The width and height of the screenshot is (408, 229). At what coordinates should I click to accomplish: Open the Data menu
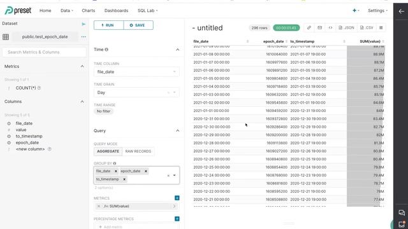pos(67,11)
